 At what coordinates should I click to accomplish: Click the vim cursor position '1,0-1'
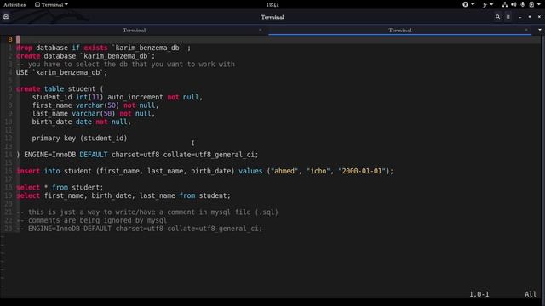[479, 294]
